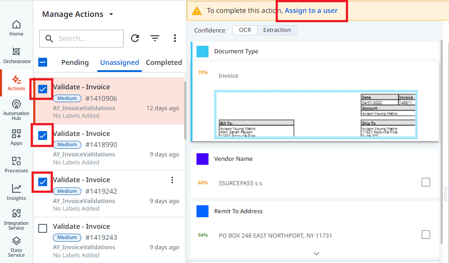Open Orchestrator from the sidebar
Screen dimensions: 449x263
17,55
